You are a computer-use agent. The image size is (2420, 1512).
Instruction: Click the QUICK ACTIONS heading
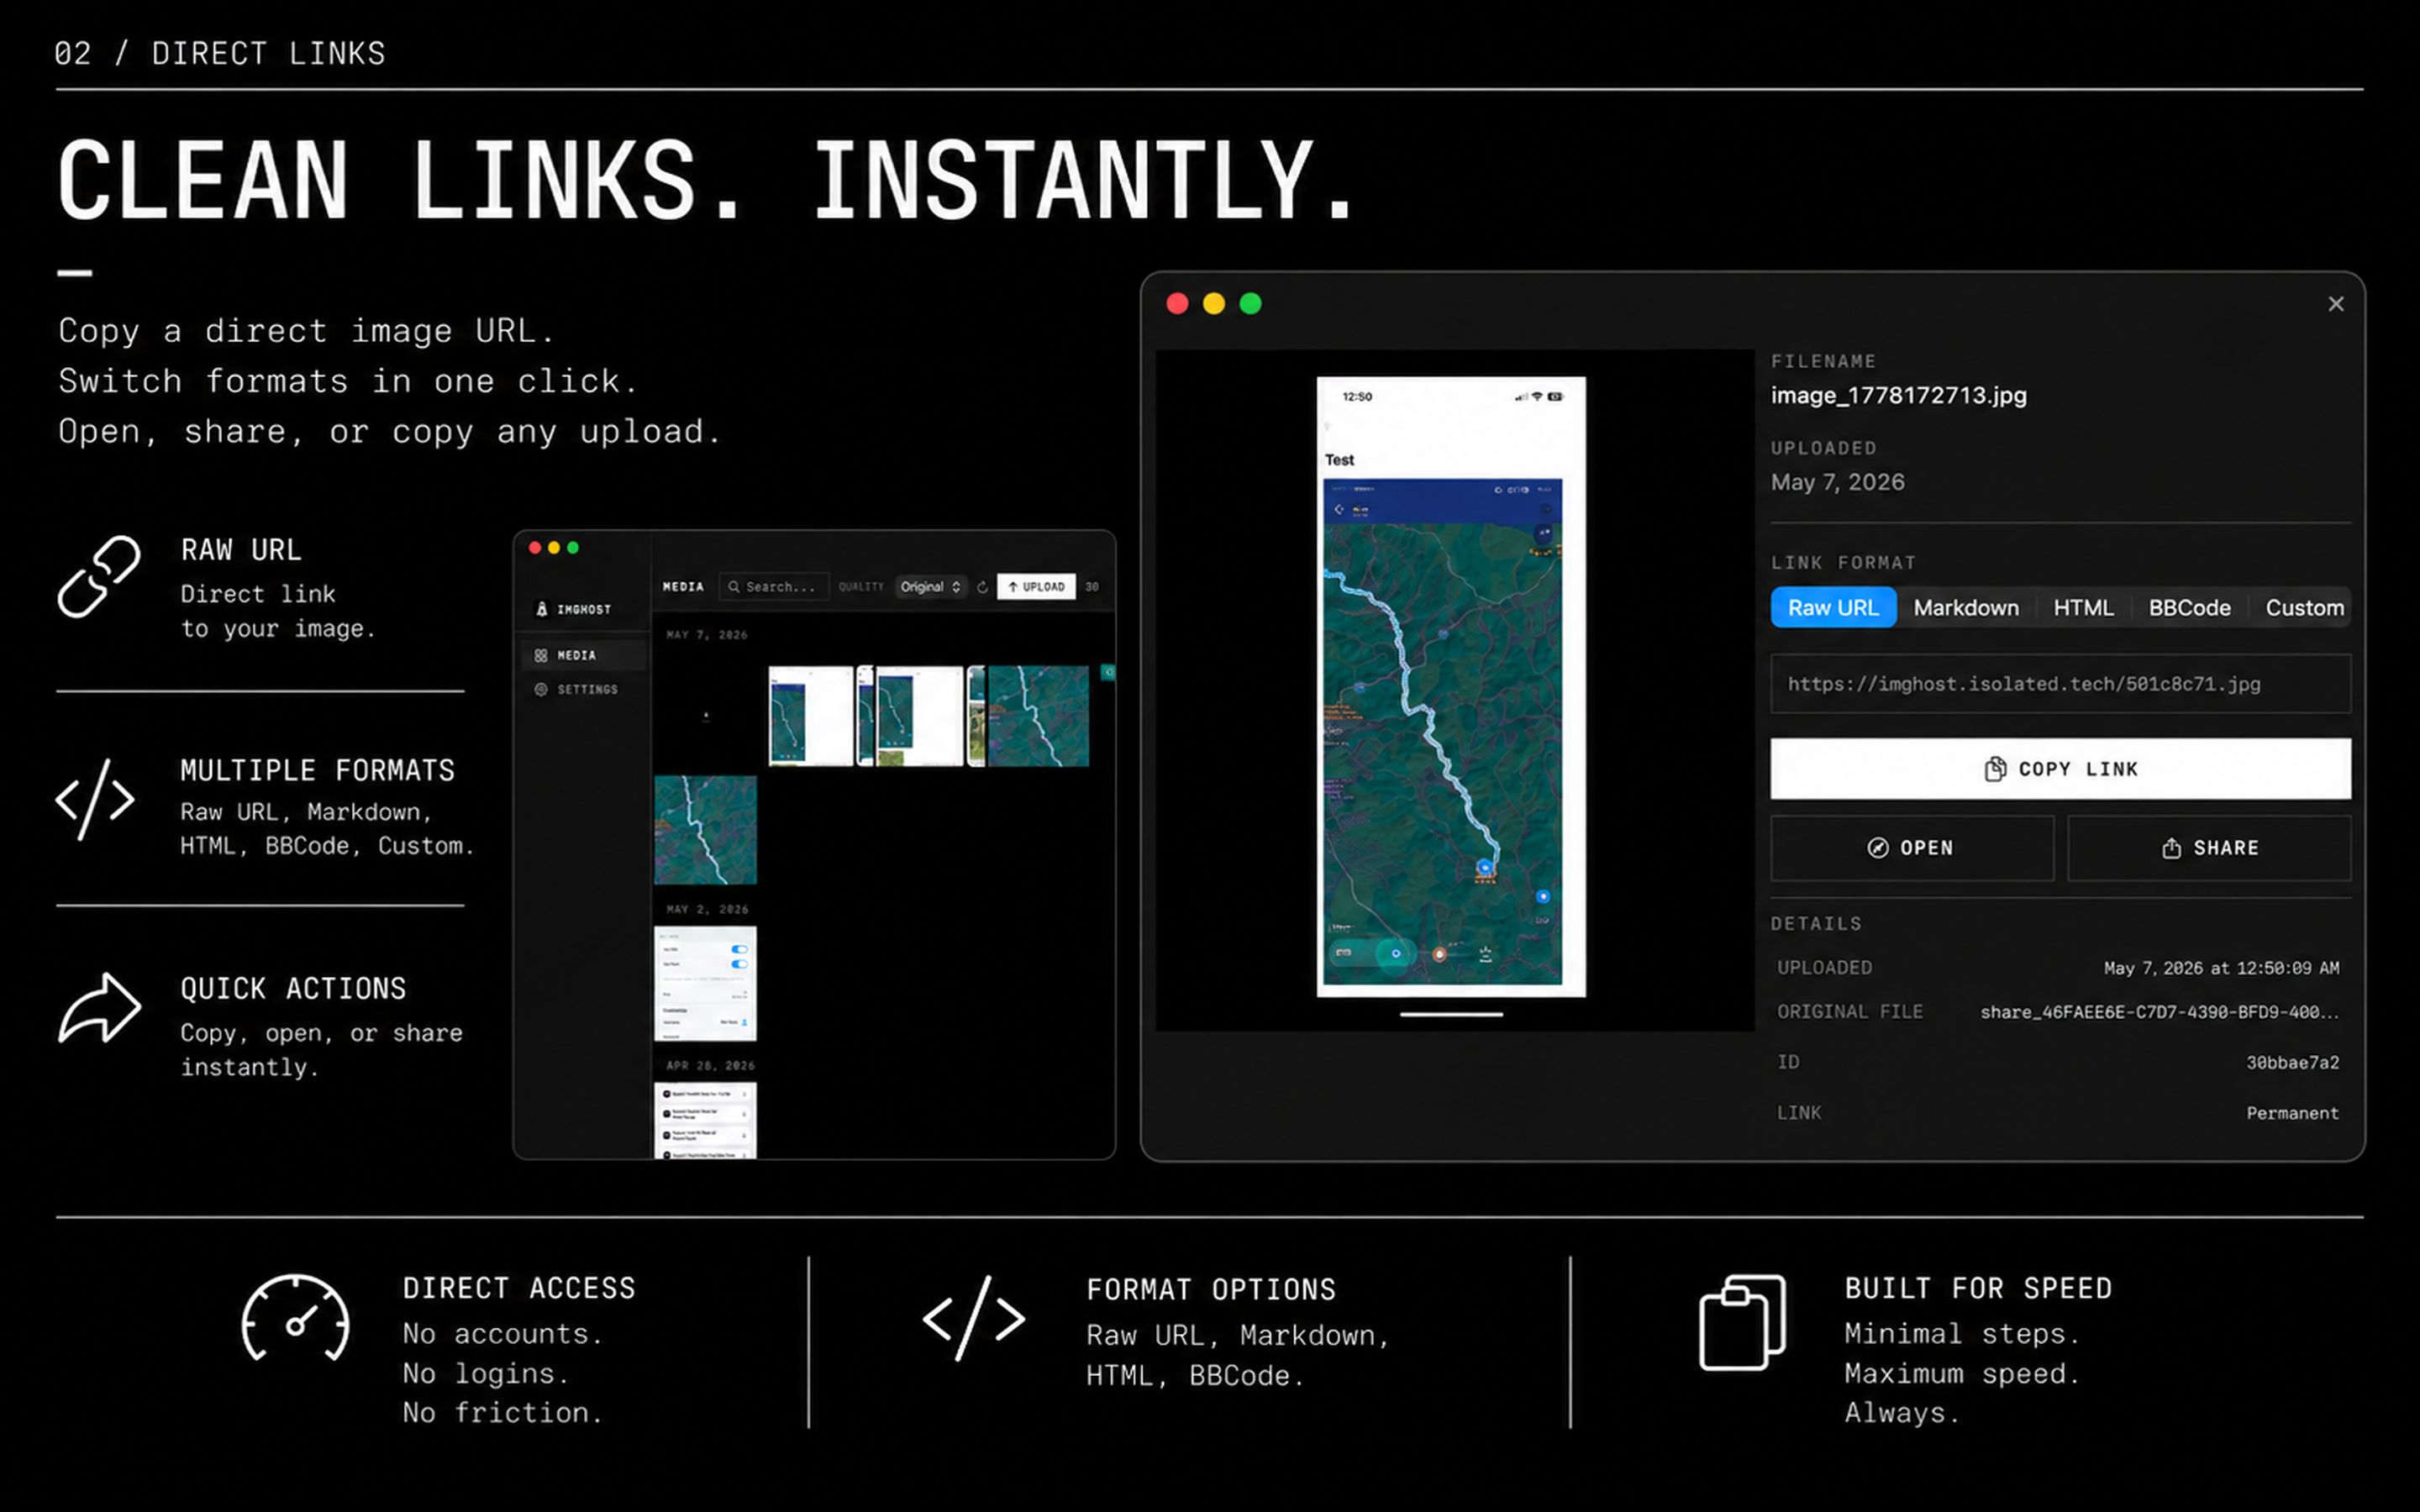(x=293, y=989)
